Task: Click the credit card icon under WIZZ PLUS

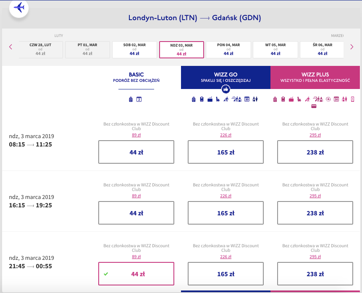Action: pyautogui.click(x=314, y=106)
